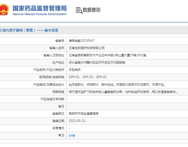The width and height of the screenshot is (188, 147).
Task: Click the 产品存储及有效期 label
Action: [52, 99]
